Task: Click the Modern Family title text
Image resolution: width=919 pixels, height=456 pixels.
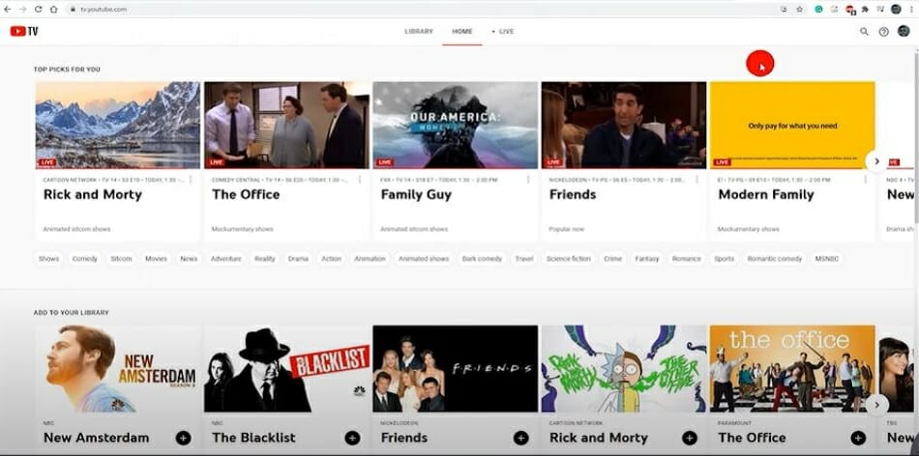Action: click(766, 195)
